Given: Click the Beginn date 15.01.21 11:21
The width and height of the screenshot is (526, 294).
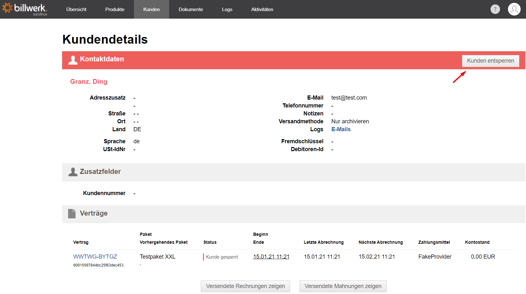Looking at the screenshot, I should click(271, 257).
